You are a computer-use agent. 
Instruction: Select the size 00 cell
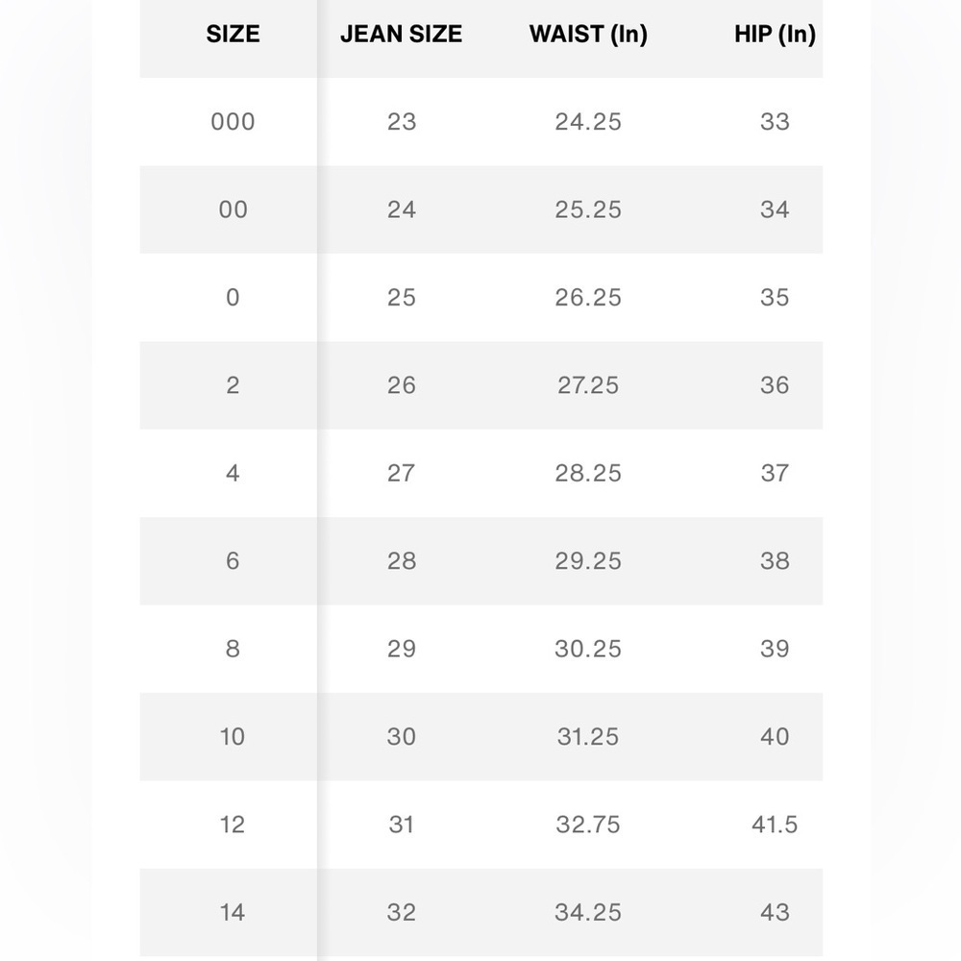(x=233, y=209)
